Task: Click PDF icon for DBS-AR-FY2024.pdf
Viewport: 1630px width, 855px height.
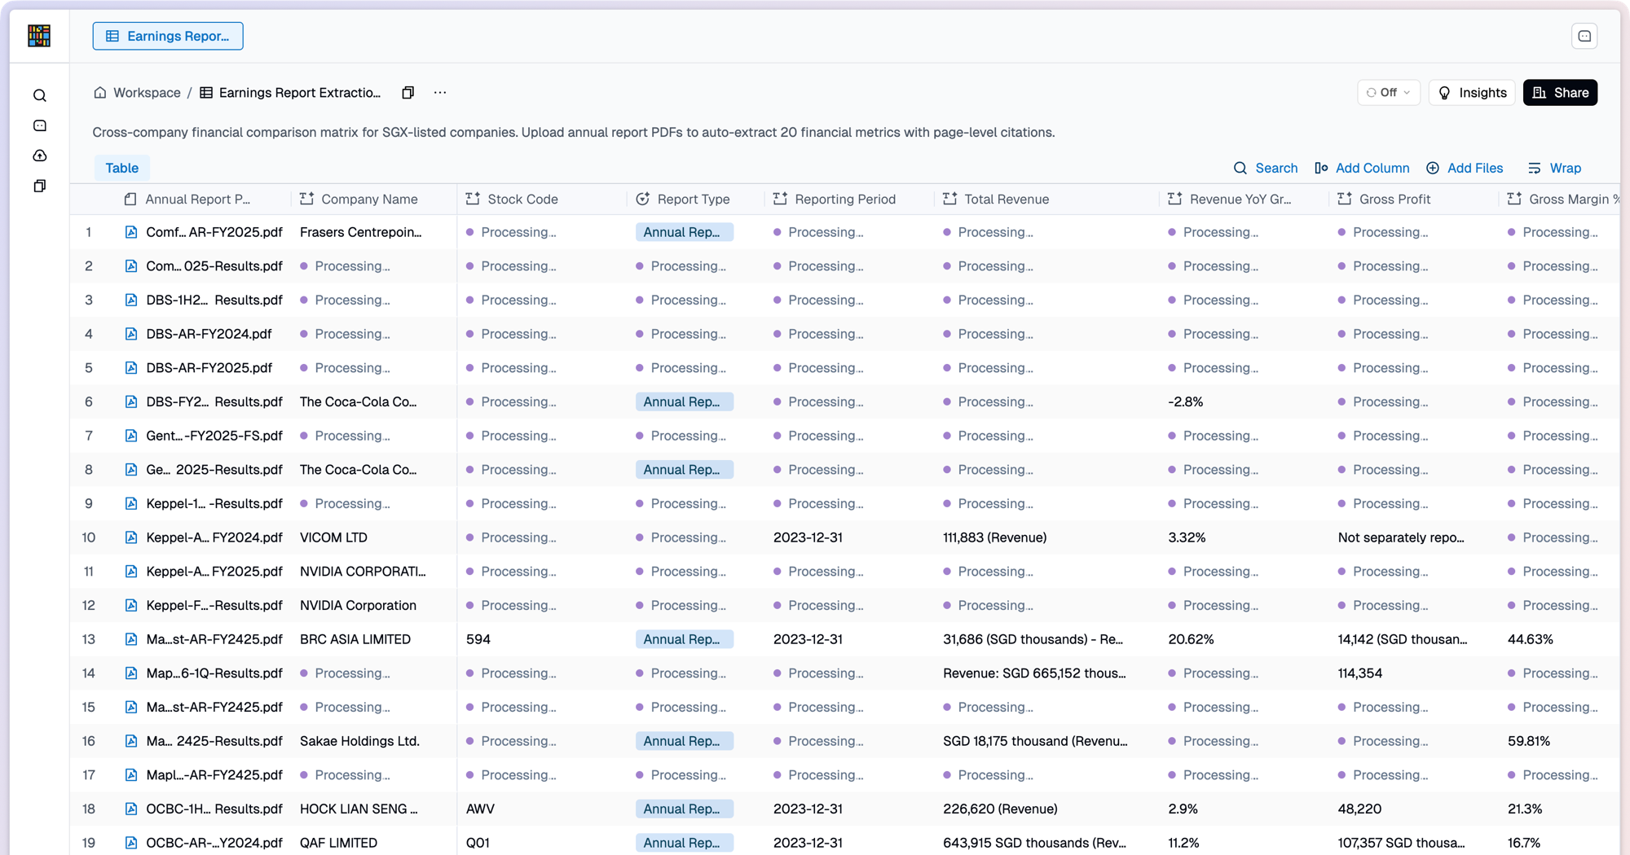Action: (130, 334)
